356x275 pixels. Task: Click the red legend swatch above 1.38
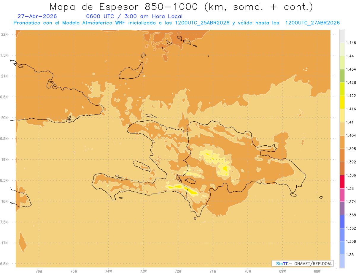(x=342, y=182)
